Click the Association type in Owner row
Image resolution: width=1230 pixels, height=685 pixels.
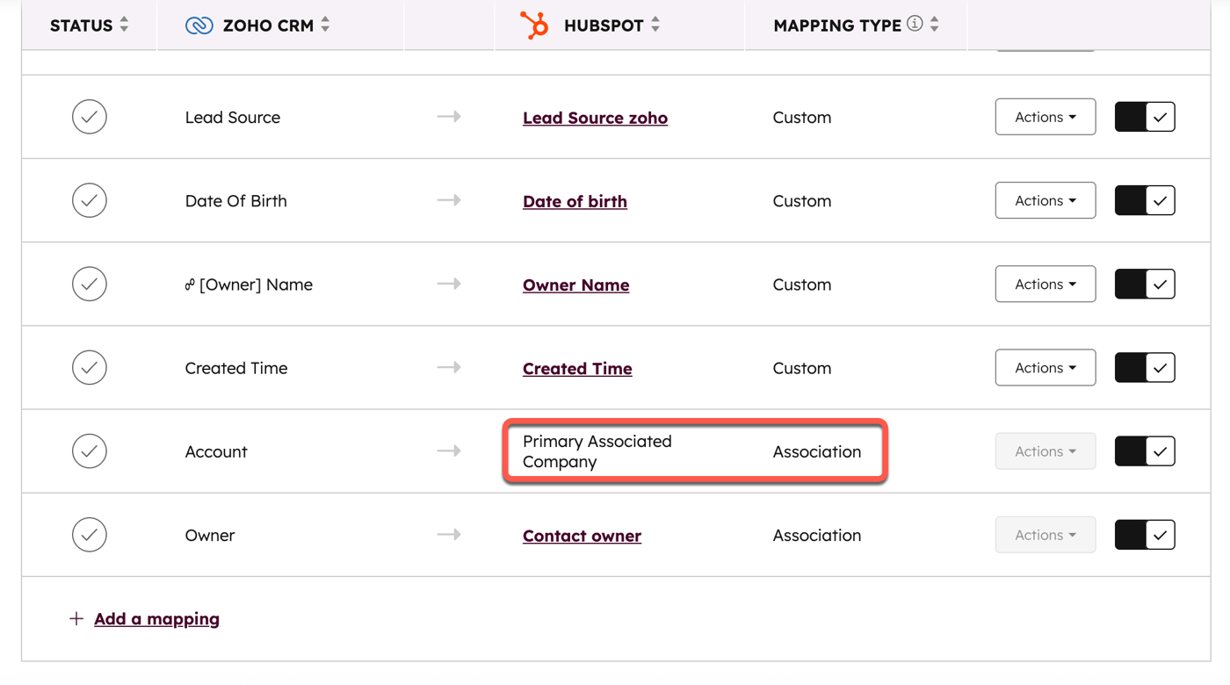coord(817,535)
